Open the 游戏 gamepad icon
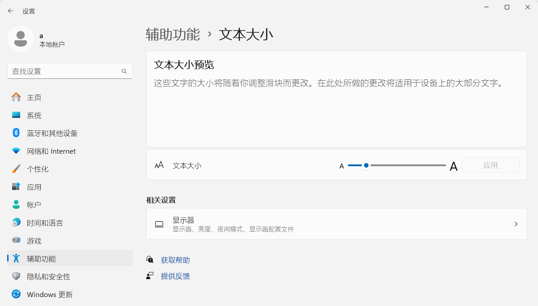Image resolution: width=538 pixels, height=306 pixels. click(x=16, y=241)
